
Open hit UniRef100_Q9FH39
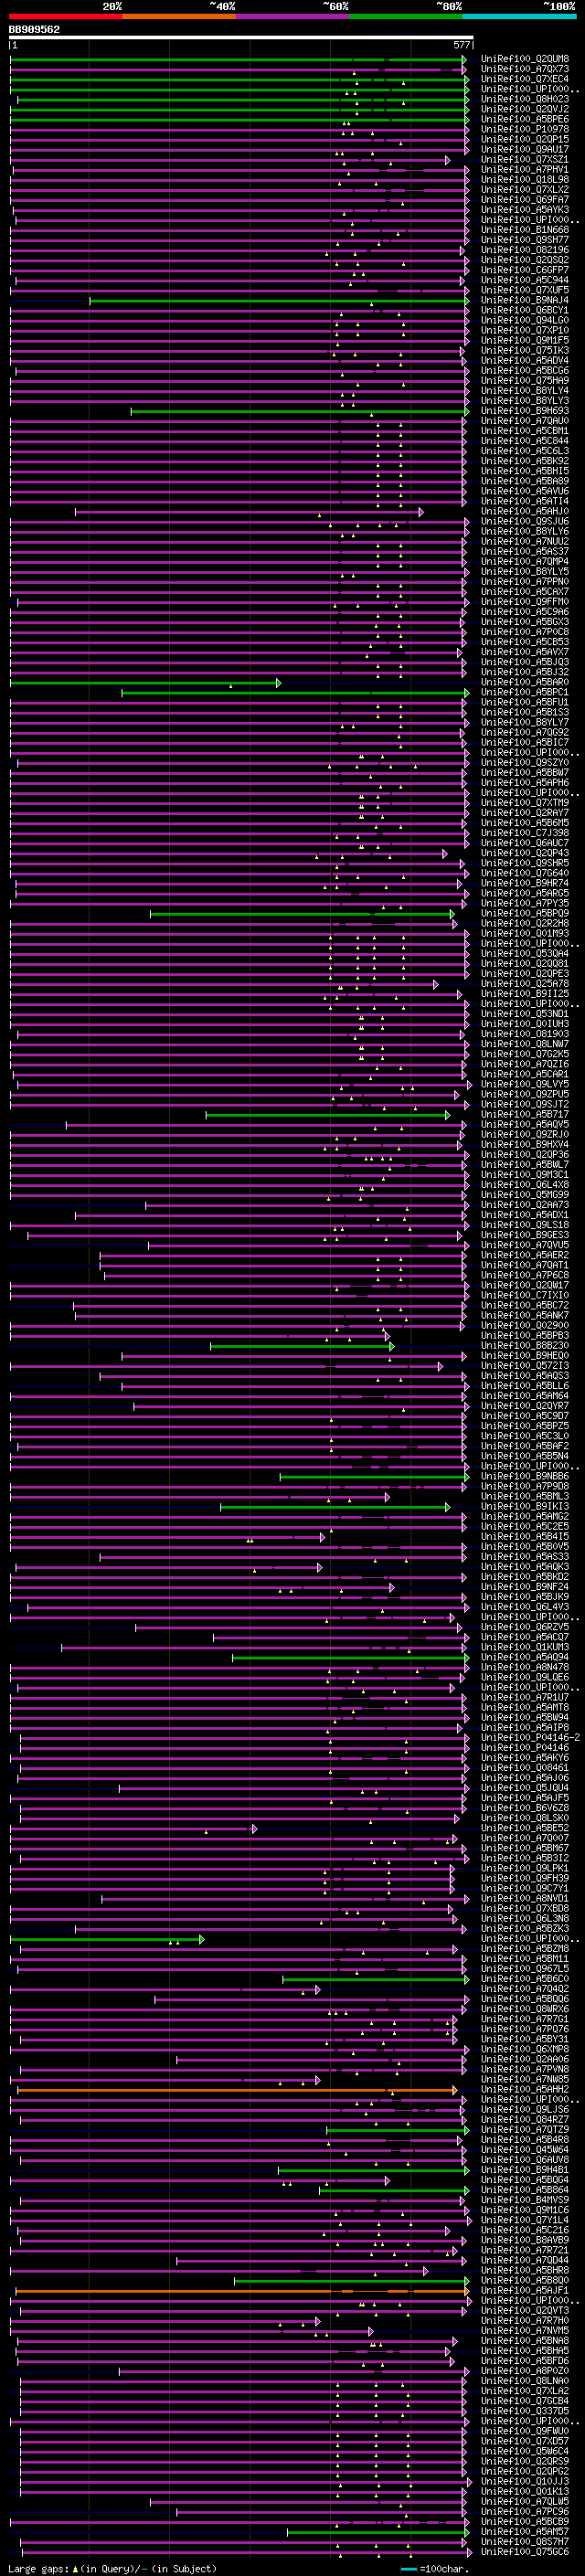coord(525,1879)
